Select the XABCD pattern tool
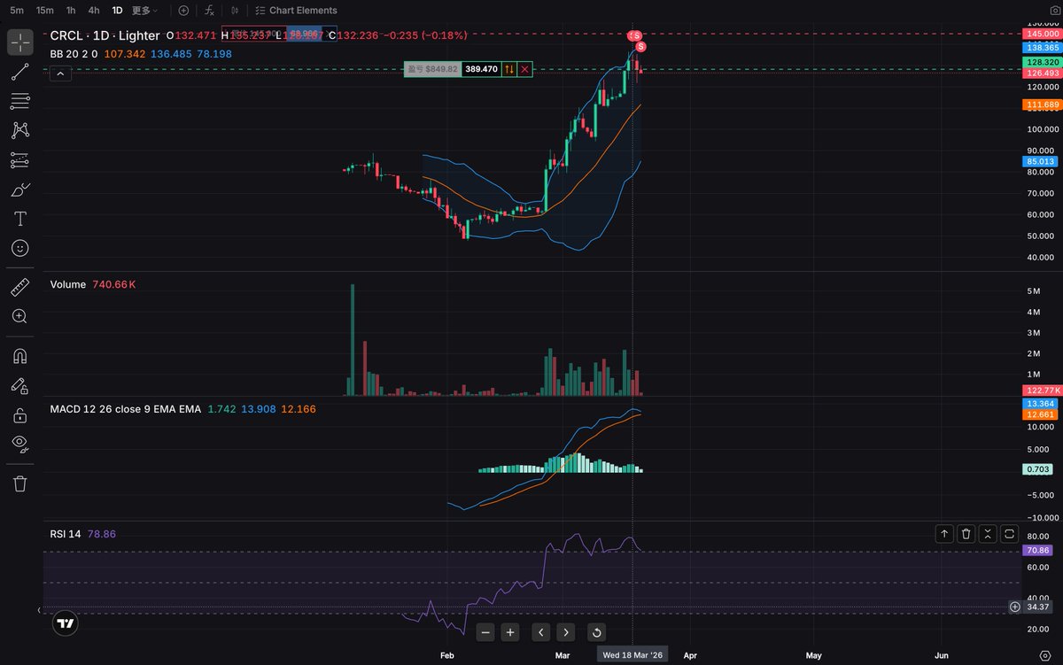Screen dimensions: 1063x665 click(19, 130)
